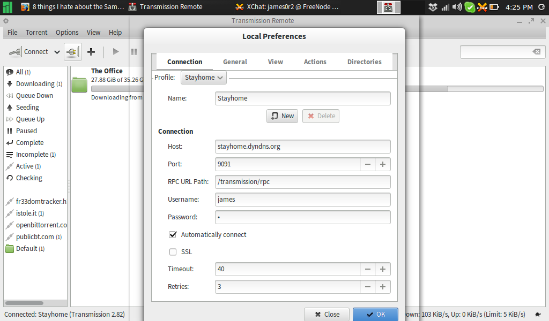Screen dimensions: 549x321
Task: Select the Checking filter
Action: [x=24, y=178]
